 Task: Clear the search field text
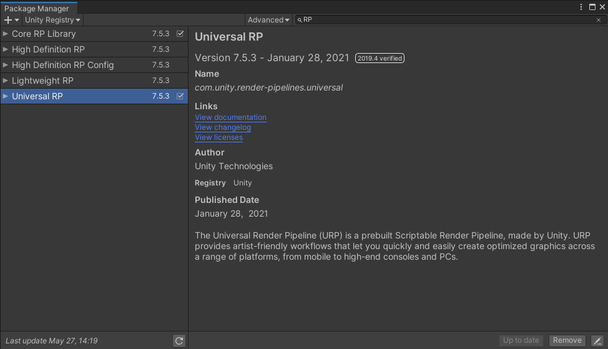(x=599, y=20)
